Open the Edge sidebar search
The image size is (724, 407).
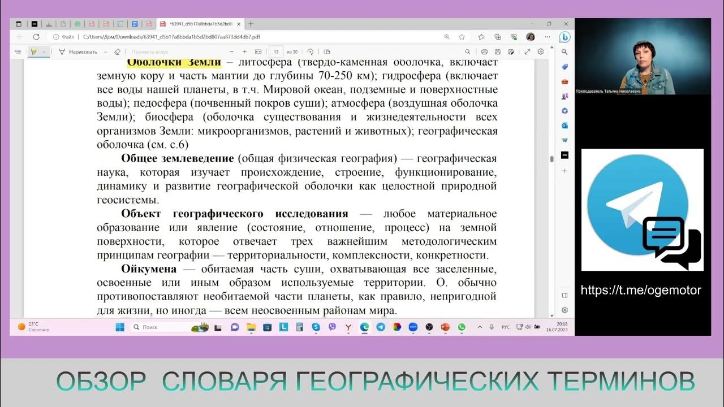pos(564,51)
